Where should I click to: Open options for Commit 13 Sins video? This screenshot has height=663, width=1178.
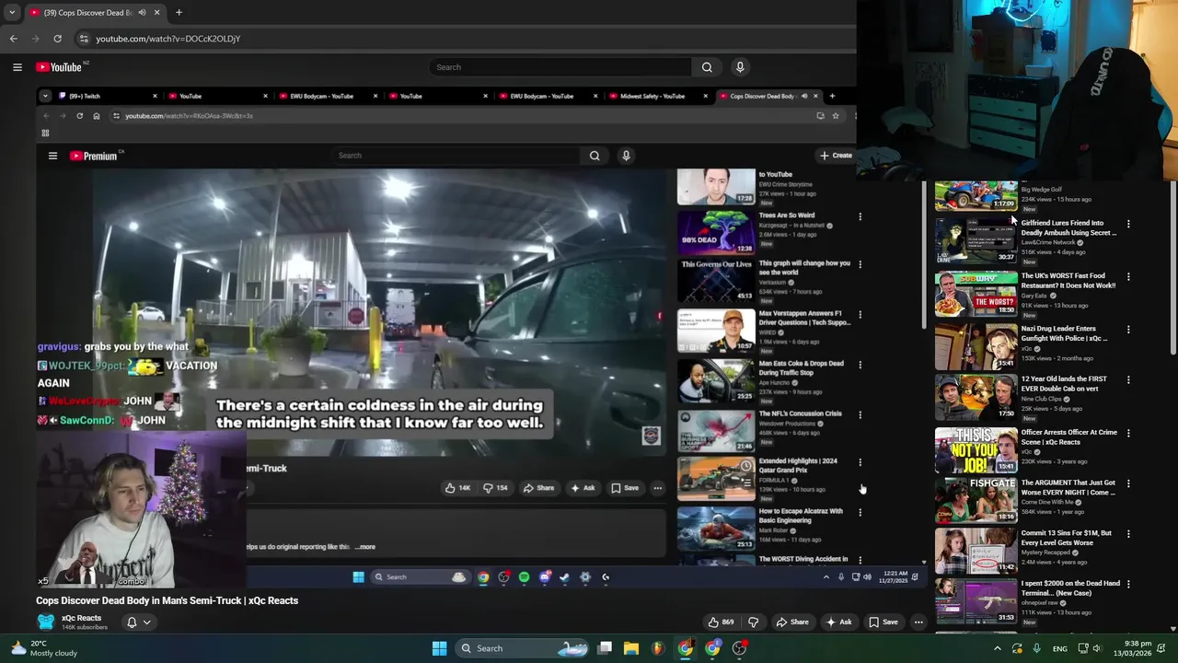click(x=1128, y=533)
